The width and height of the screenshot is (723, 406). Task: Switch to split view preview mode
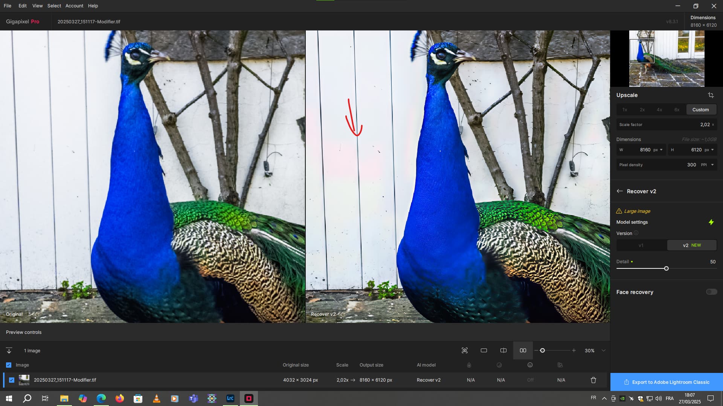[503, 350]
